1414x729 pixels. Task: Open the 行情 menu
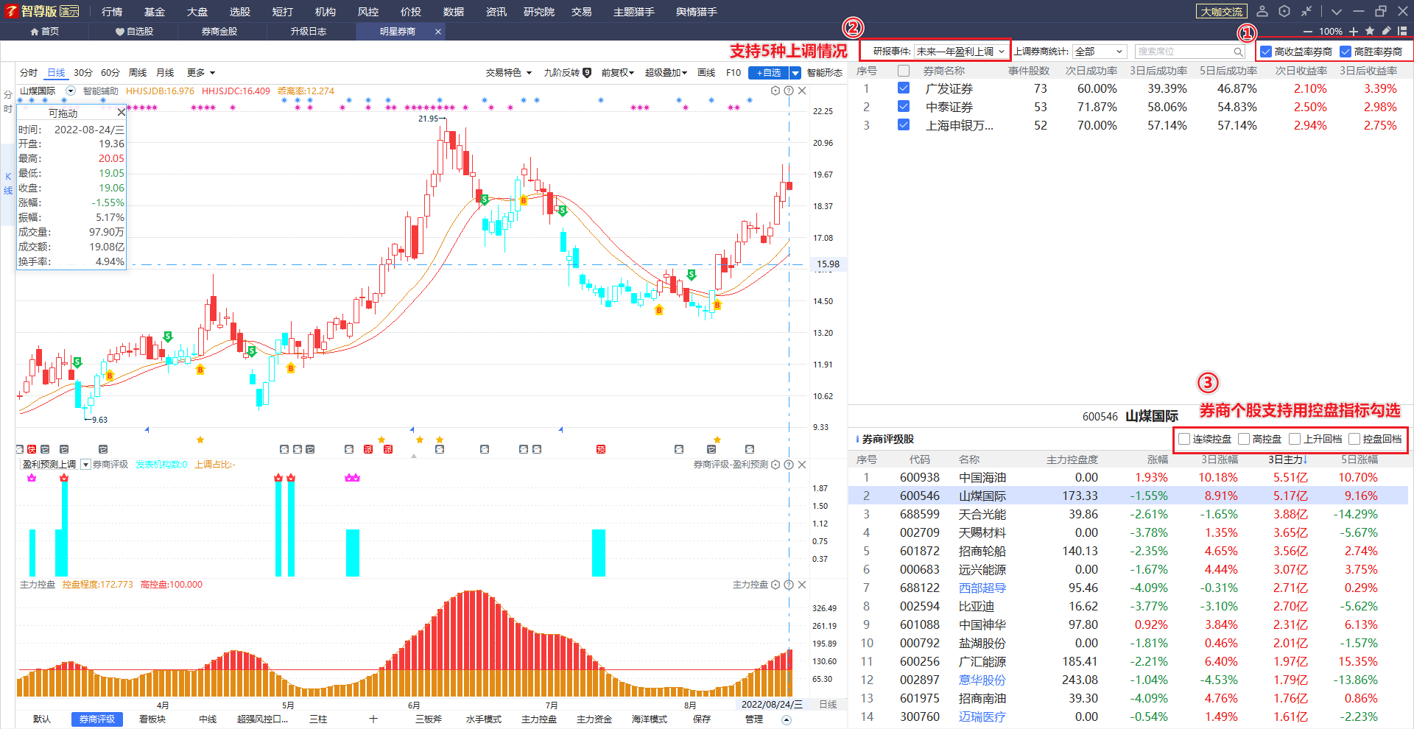pyautogui.click(x=112, y=11)
